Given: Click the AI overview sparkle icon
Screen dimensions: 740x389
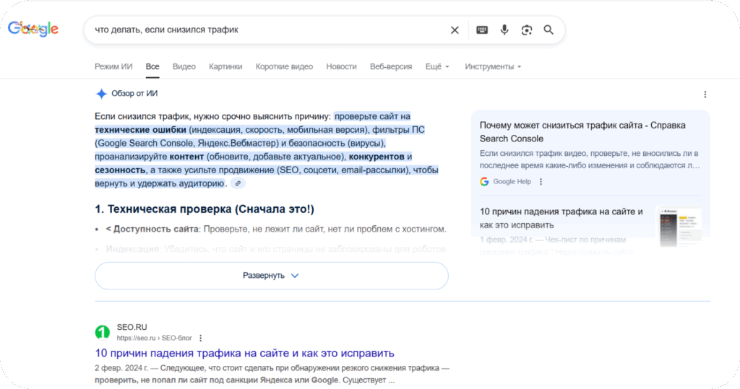Looking at the screenshot, I should point(101,94).
